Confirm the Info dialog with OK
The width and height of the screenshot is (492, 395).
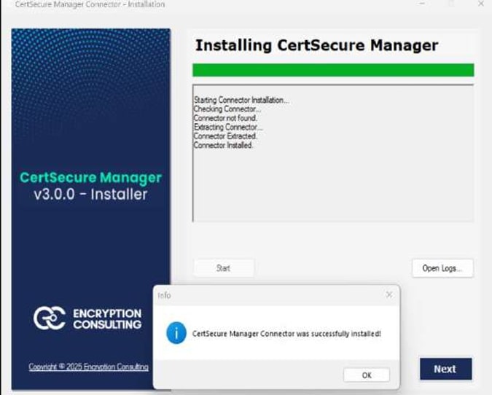(x=367, y=375)
